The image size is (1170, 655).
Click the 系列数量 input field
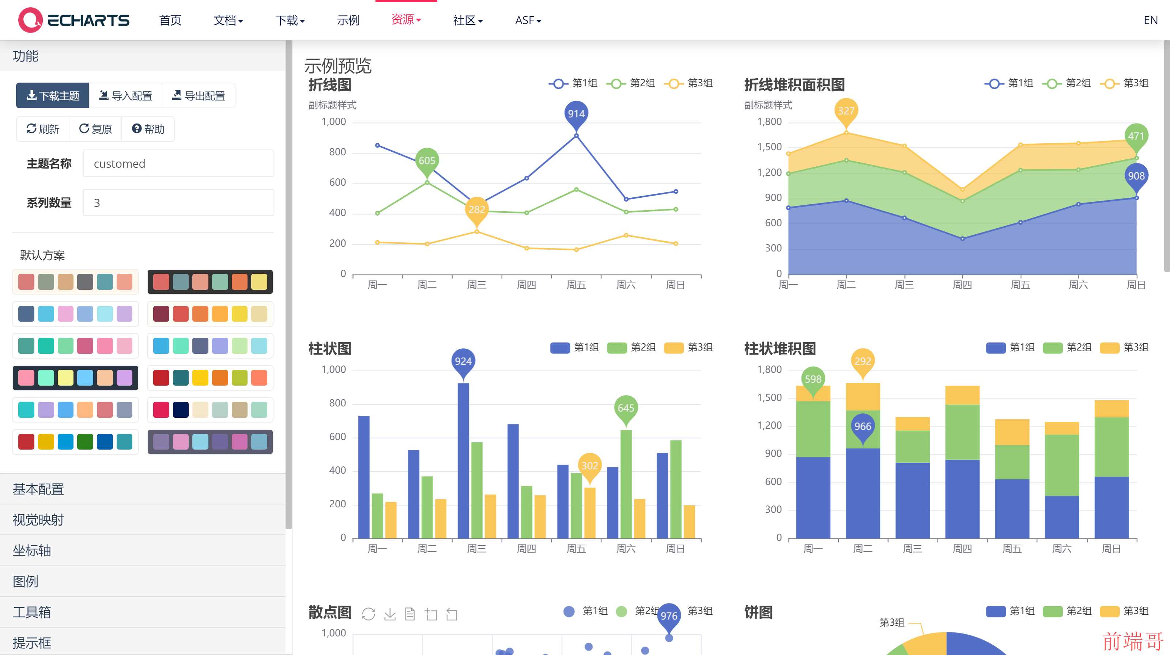click(x=178, y=202)
